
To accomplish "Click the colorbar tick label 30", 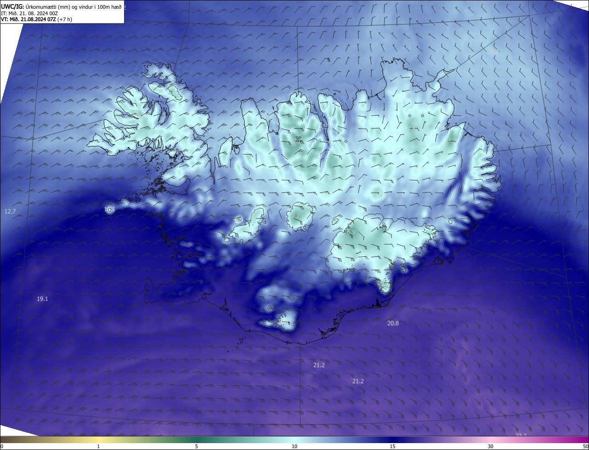I will point(491,446).
